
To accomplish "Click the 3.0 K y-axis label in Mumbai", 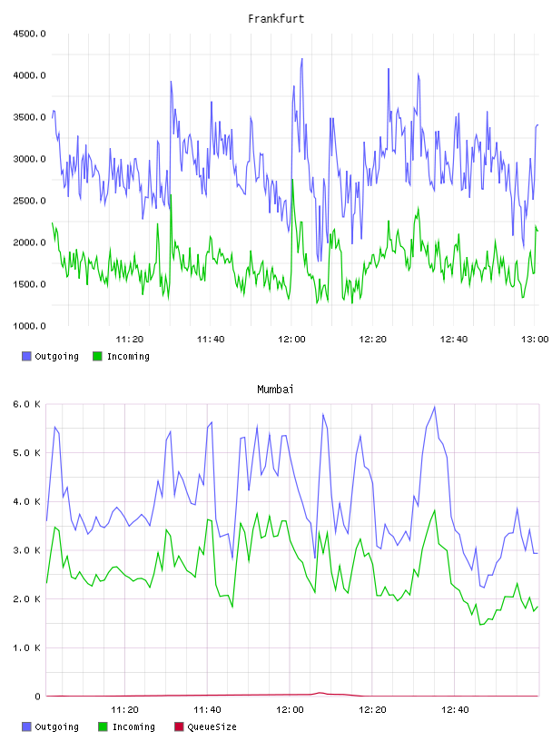I will click(26, 550).
